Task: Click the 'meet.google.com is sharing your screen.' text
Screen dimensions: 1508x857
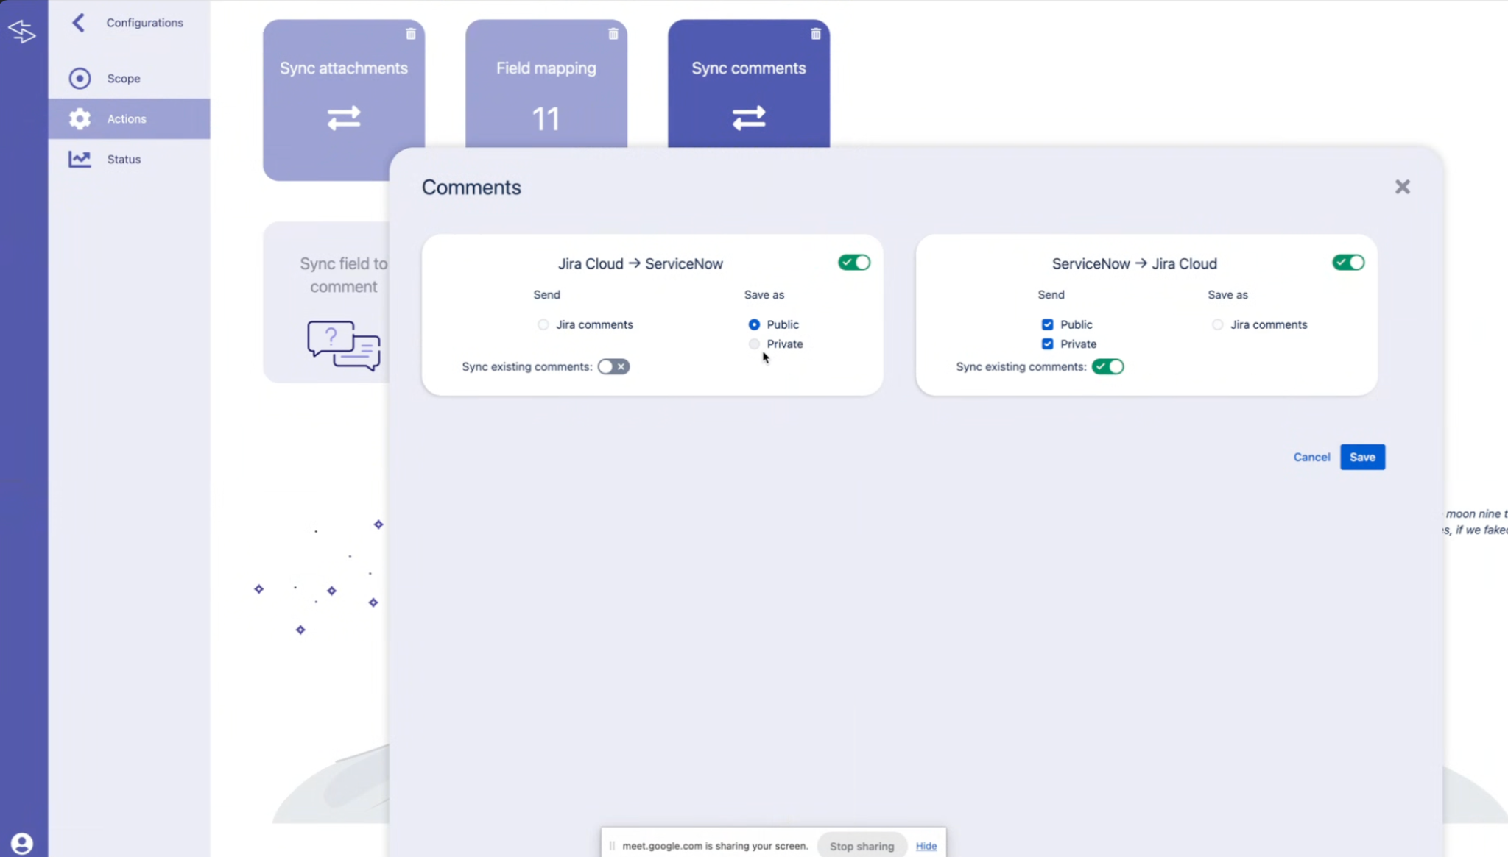Action: click(x=715, y=846)
